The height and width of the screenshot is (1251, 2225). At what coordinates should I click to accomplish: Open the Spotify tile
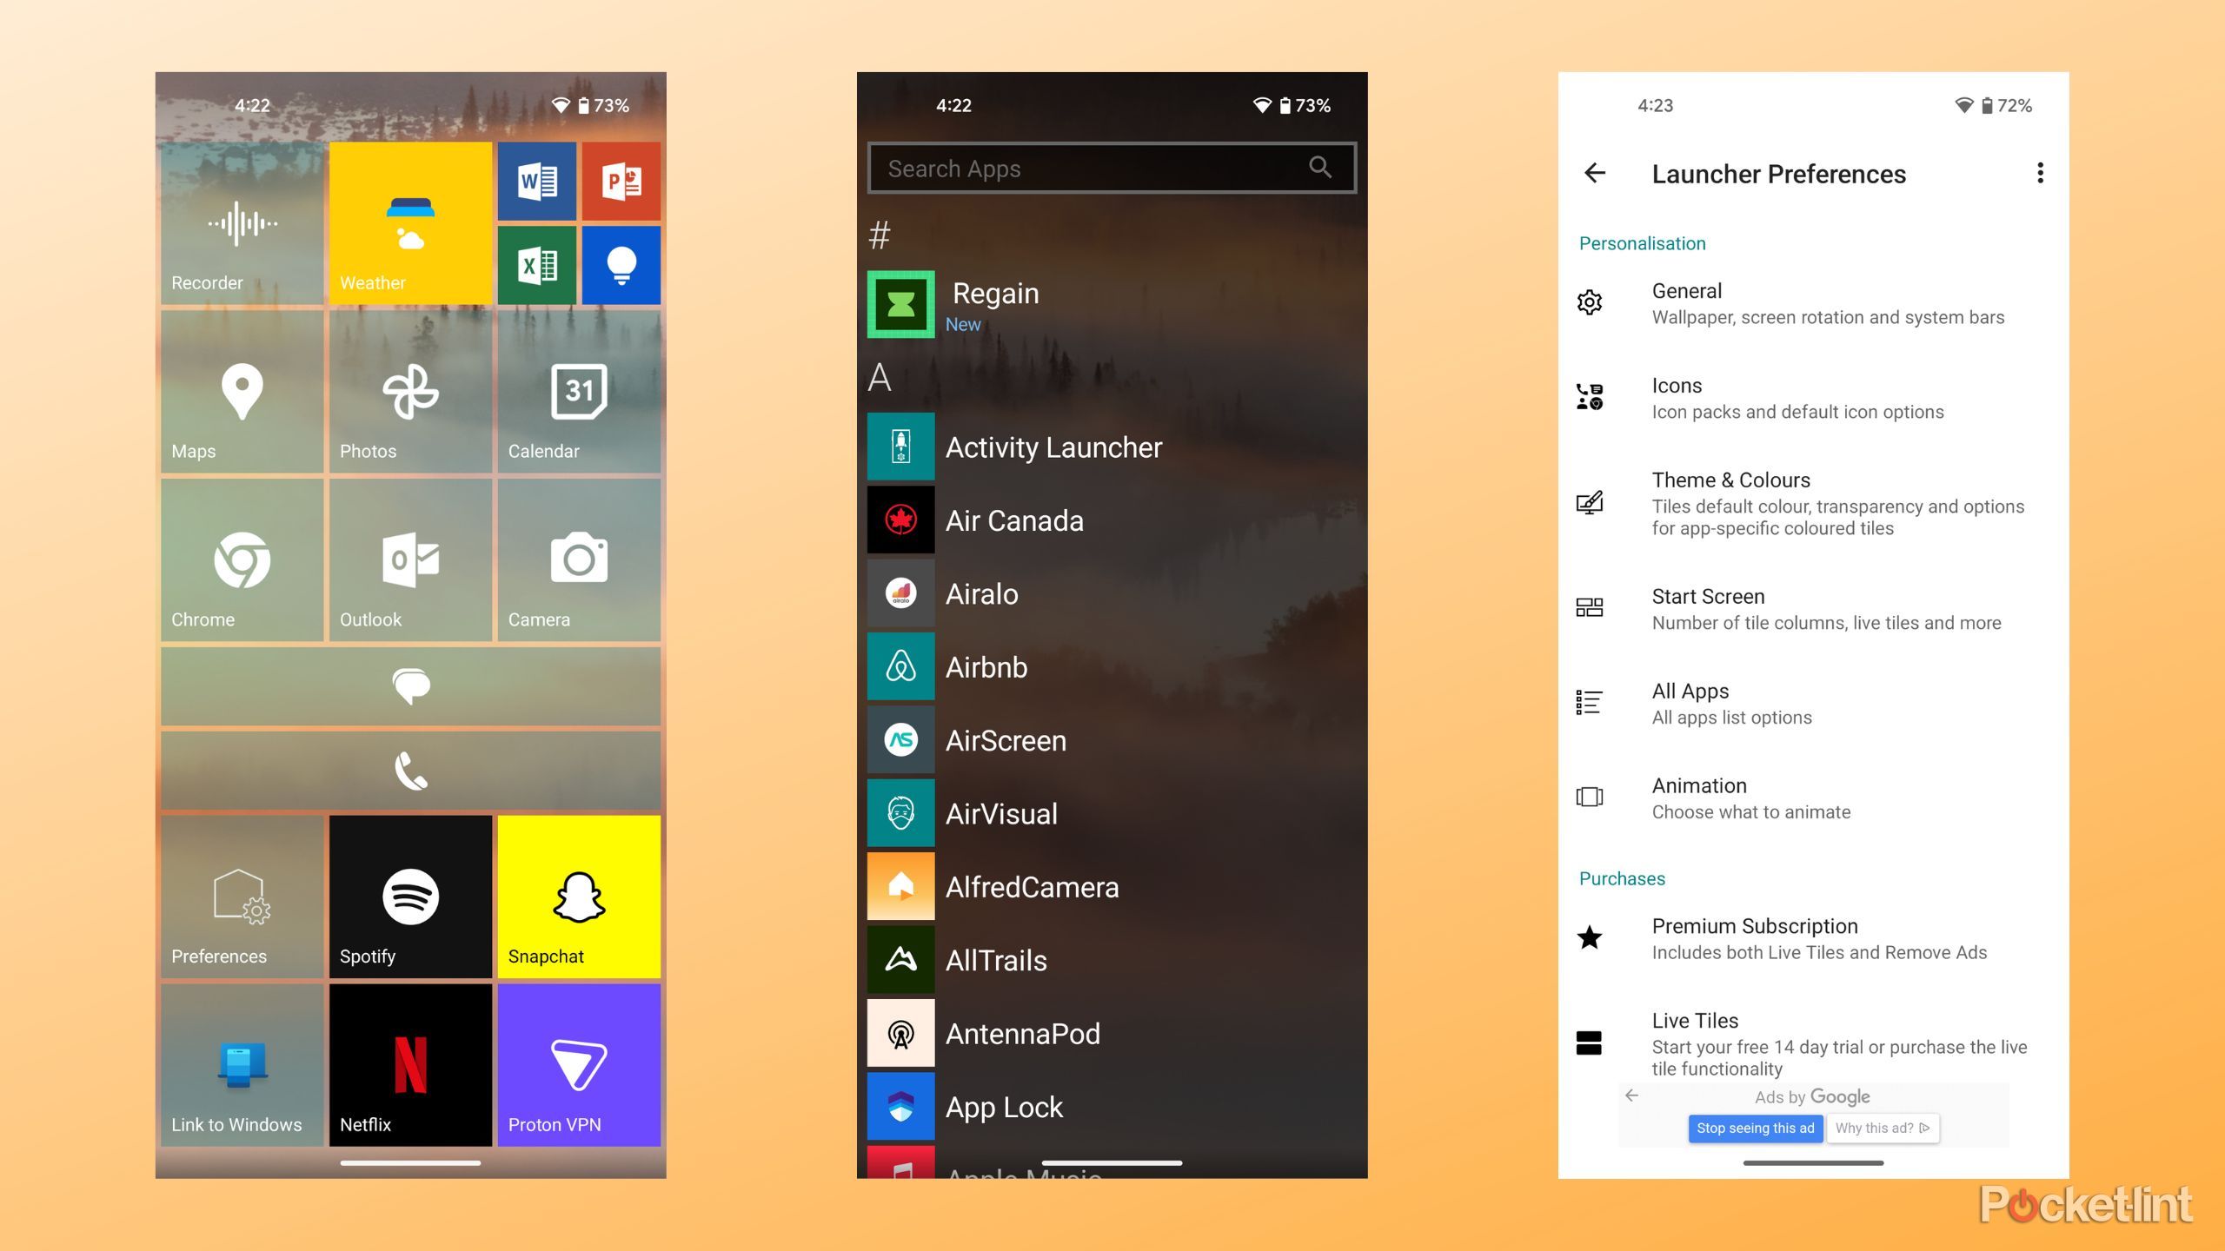click(408, 895)
